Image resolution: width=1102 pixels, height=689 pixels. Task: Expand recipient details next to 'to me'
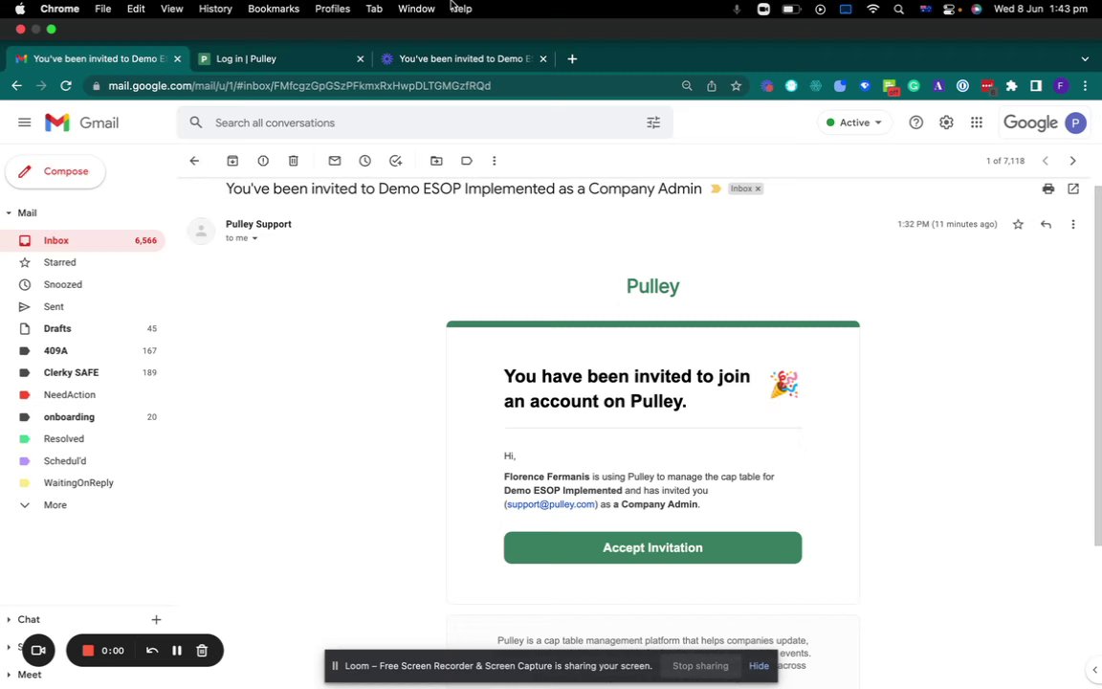tap(254, 238)
